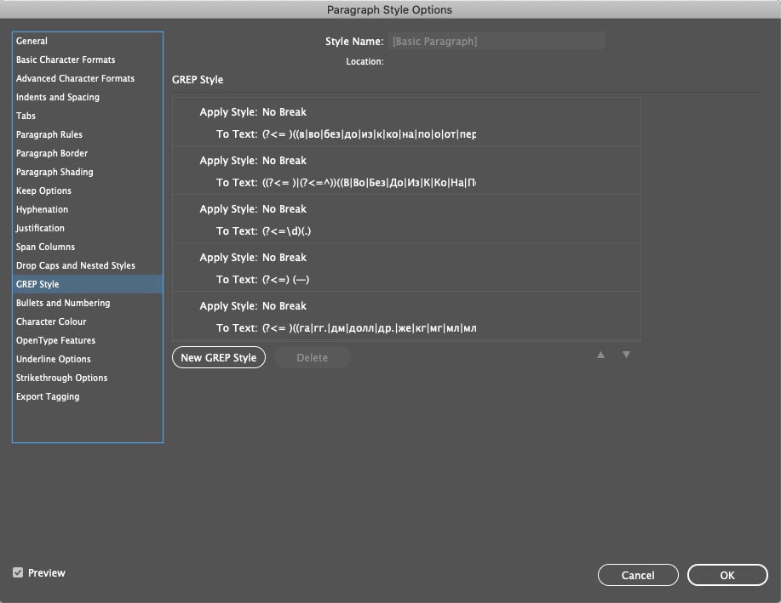Open the General section
This screenshot has width=781, height=603.
(x=32, y=41)
